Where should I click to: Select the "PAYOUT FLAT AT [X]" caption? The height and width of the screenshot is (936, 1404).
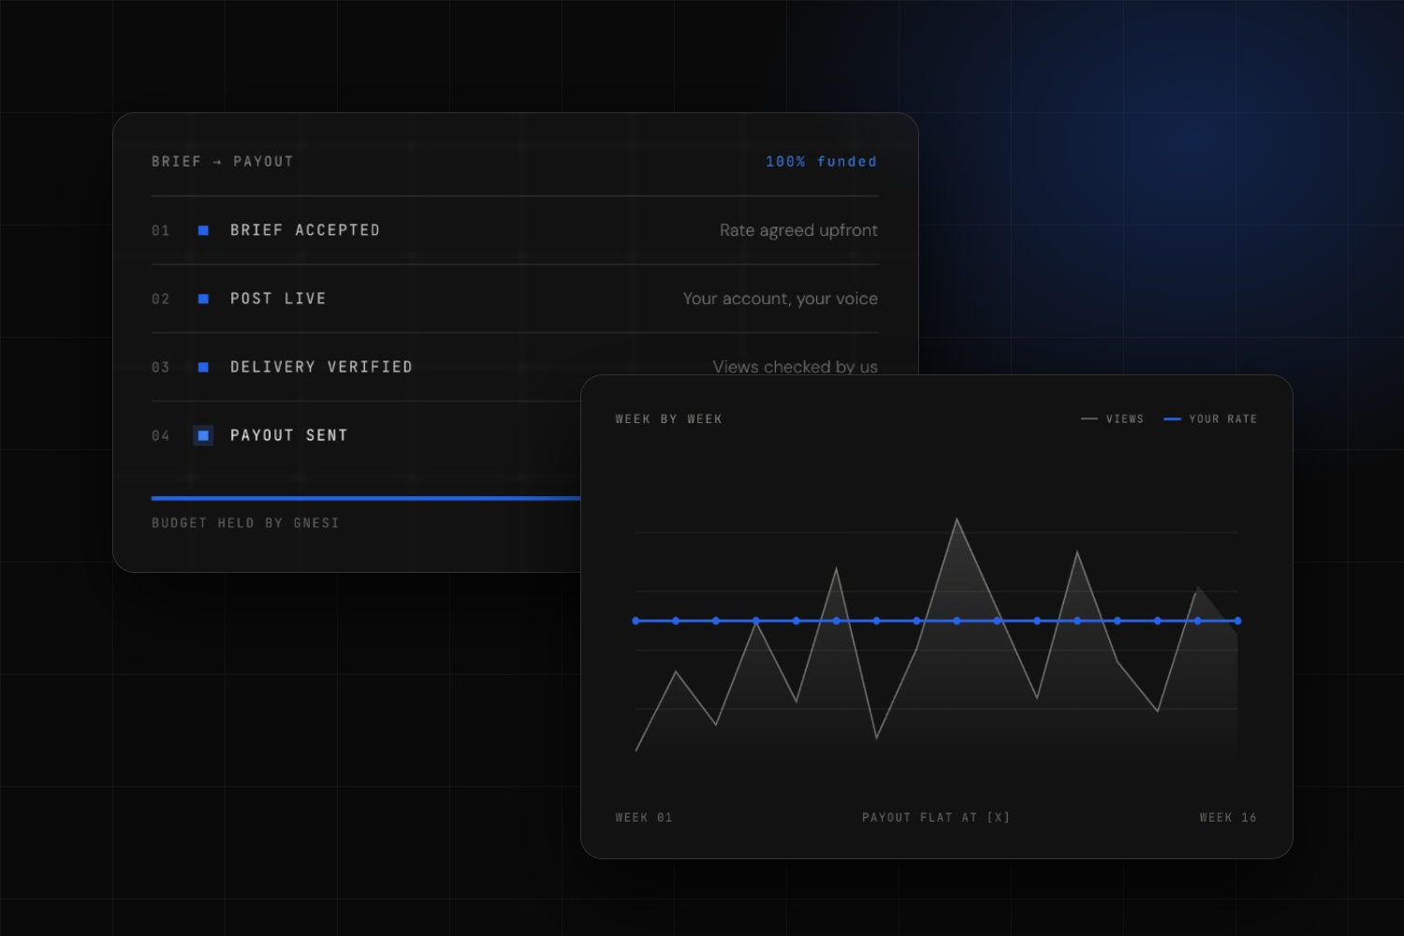tap(936, 818)
